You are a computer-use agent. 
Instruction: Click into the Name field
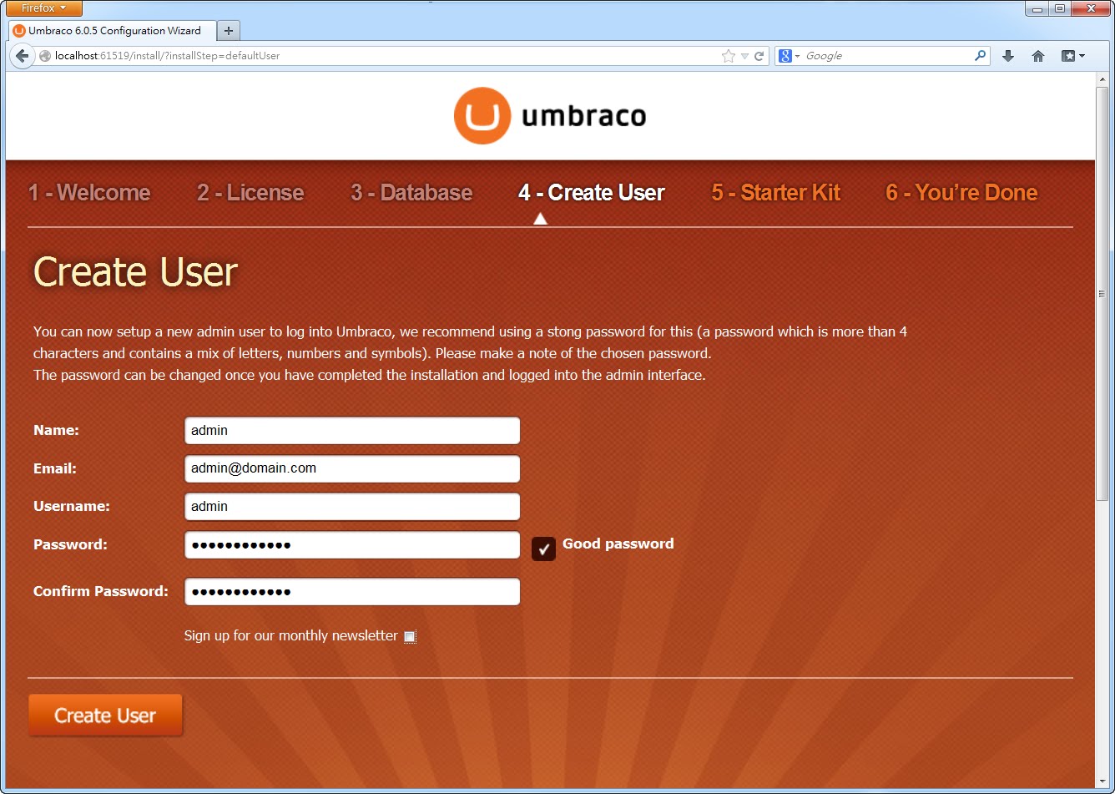[352, 431]
